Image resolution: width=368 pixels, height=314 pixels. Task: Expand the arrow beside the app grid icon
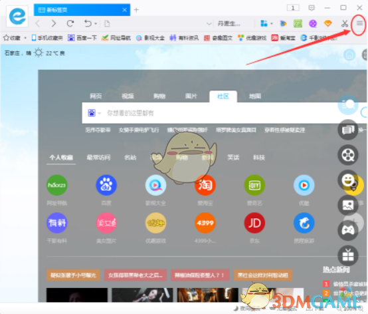pos(272,24)
